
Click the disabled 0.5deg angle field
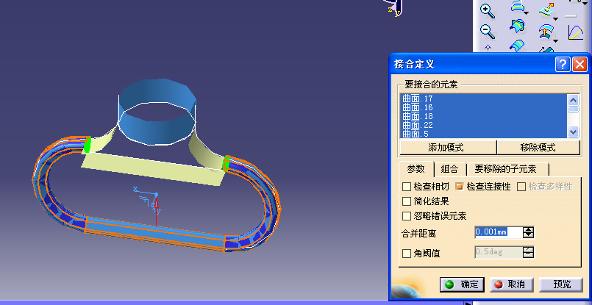pos(499,252)
